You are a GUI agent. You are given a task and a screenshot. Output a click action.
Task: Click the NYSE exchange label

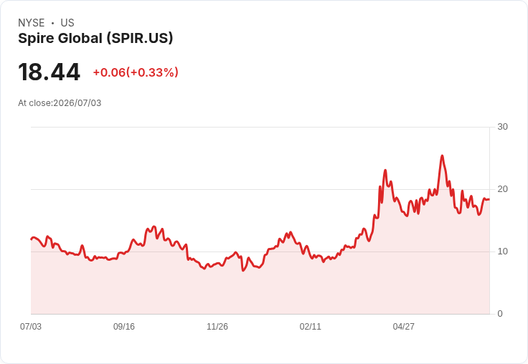click(x=32, y=23)
